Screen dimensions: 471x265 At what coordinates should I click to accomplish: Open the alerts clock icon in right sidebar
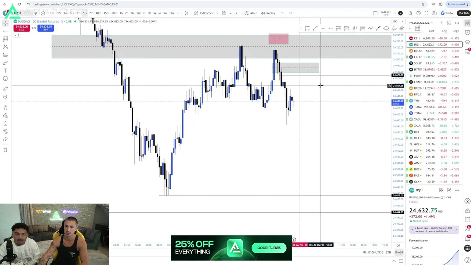point(468,32)
